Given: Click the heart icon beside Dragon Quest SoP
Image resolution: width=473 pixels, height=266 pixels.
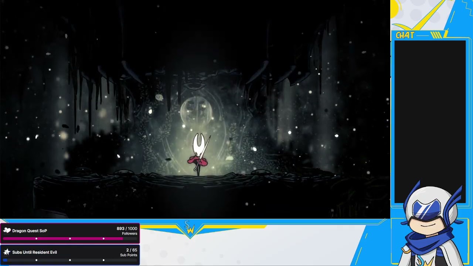Looking at the screenshot, I should pos(7,231).
